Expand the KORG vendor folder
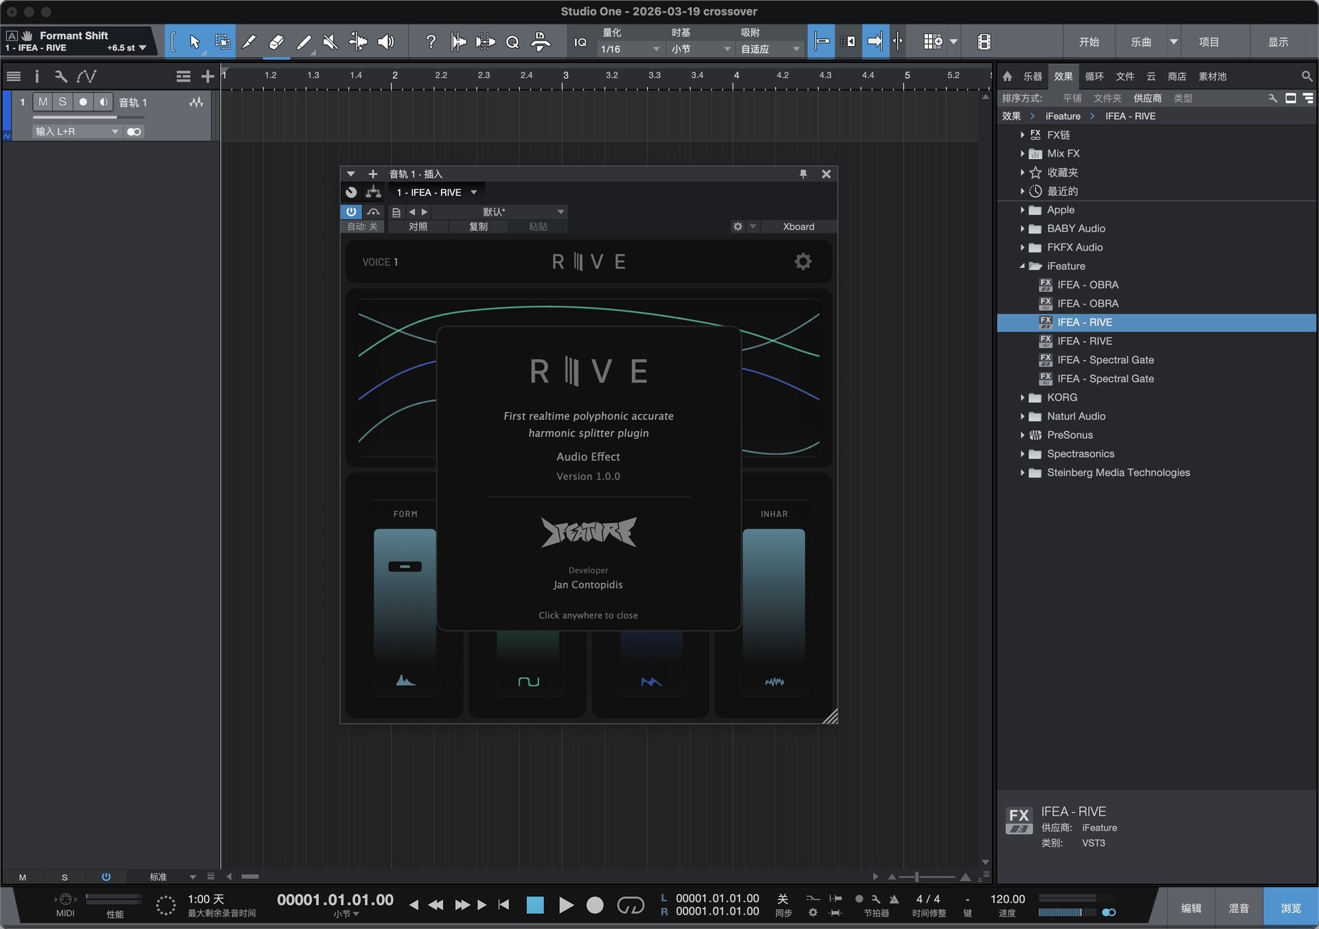1319x929 pixels. click(1022, 398)
